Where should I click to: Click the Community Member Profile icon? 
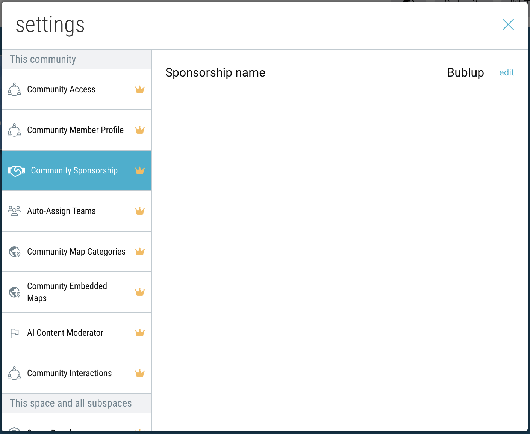14,130
